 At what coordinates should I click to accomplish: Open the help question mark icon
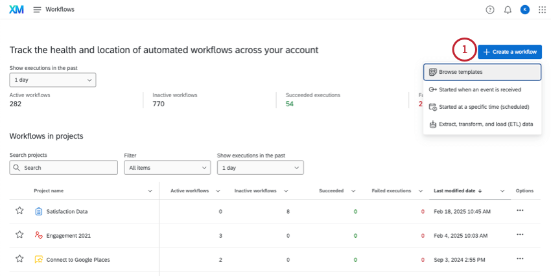click(x=490, y=10)
